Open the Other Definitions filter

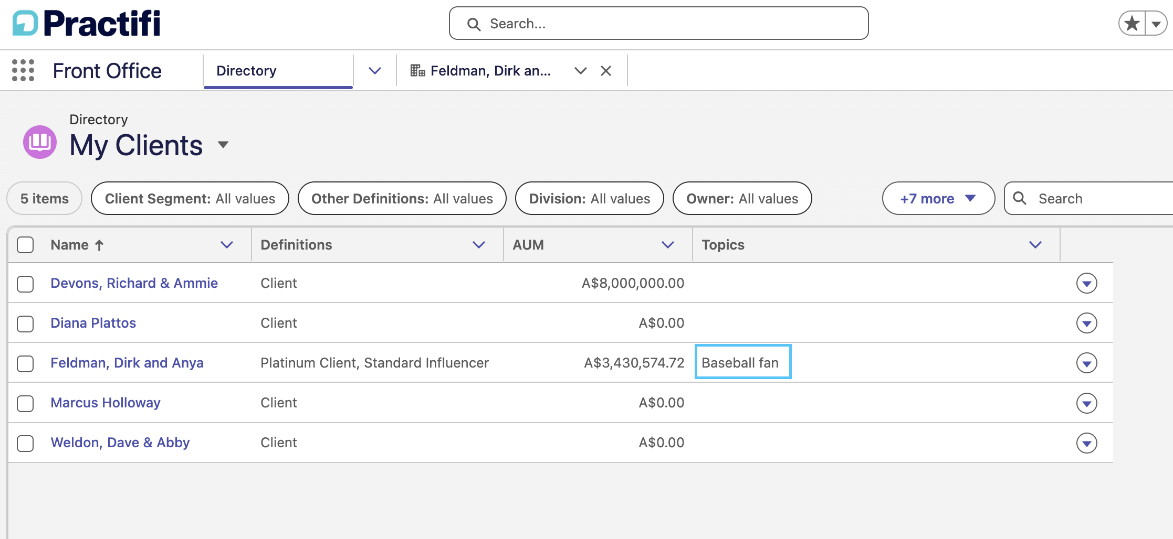tap(402, 199)
